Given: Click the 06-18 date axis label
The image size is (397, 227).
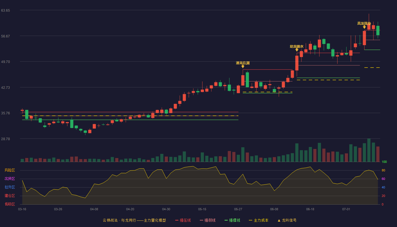Looking at the screenshot, I should 310,209.
